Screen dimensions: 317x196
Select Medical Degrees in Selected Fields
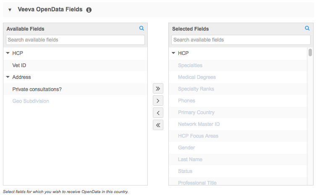click(196, 77)
